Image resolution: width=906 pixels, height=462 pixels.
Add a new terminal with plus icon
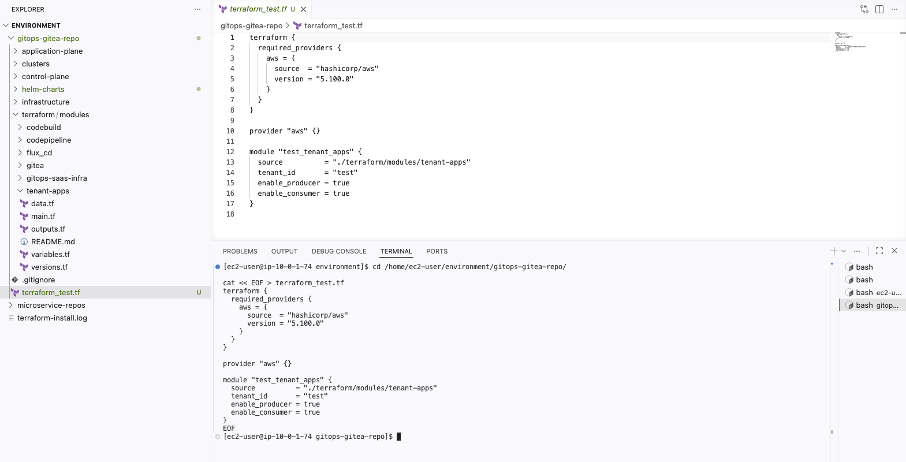pyautogui.click(x=833, y=251)
